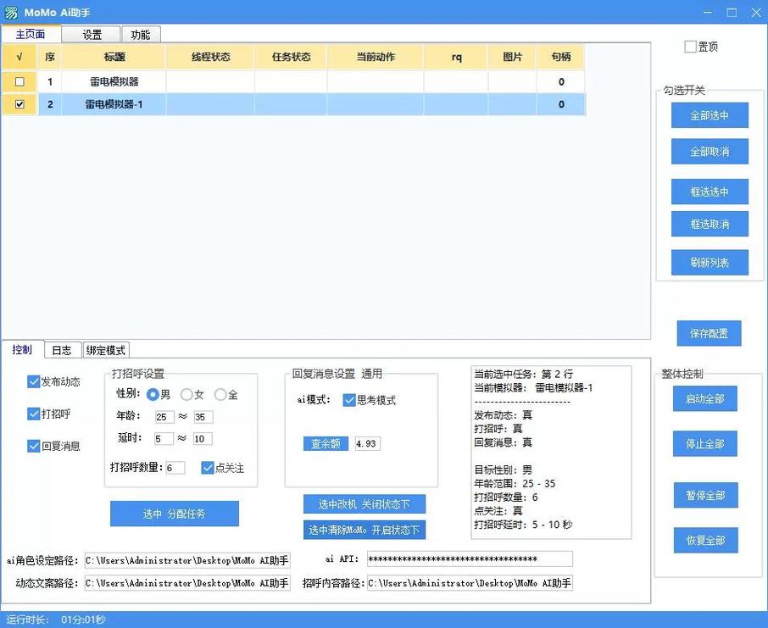Click the MoMo app icon in title bar

pyautogui.click(x=11, y=12)
